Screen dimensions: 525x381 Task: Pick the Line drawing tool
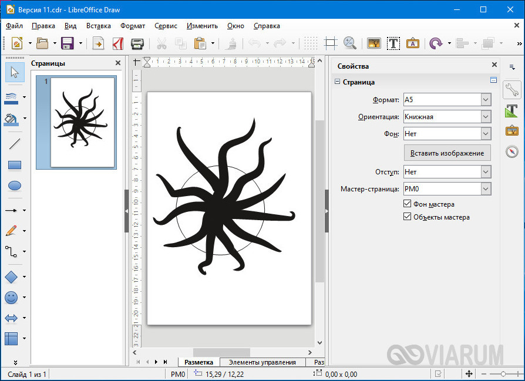pyautogui.click(x=15, y=143)
